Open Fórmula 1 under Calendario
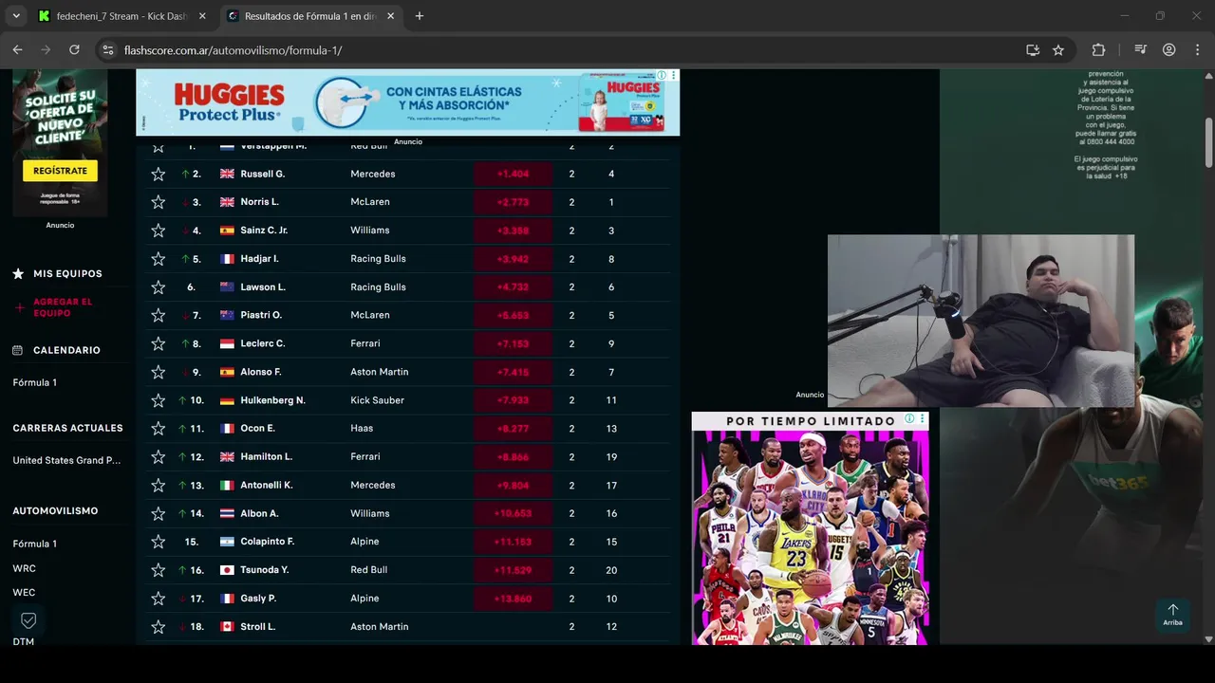The height and width of the screenshot is (683, 1215). [x=35, y=382]
